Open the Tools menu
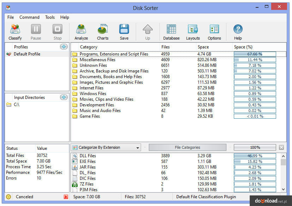 (x=50, y=17)
